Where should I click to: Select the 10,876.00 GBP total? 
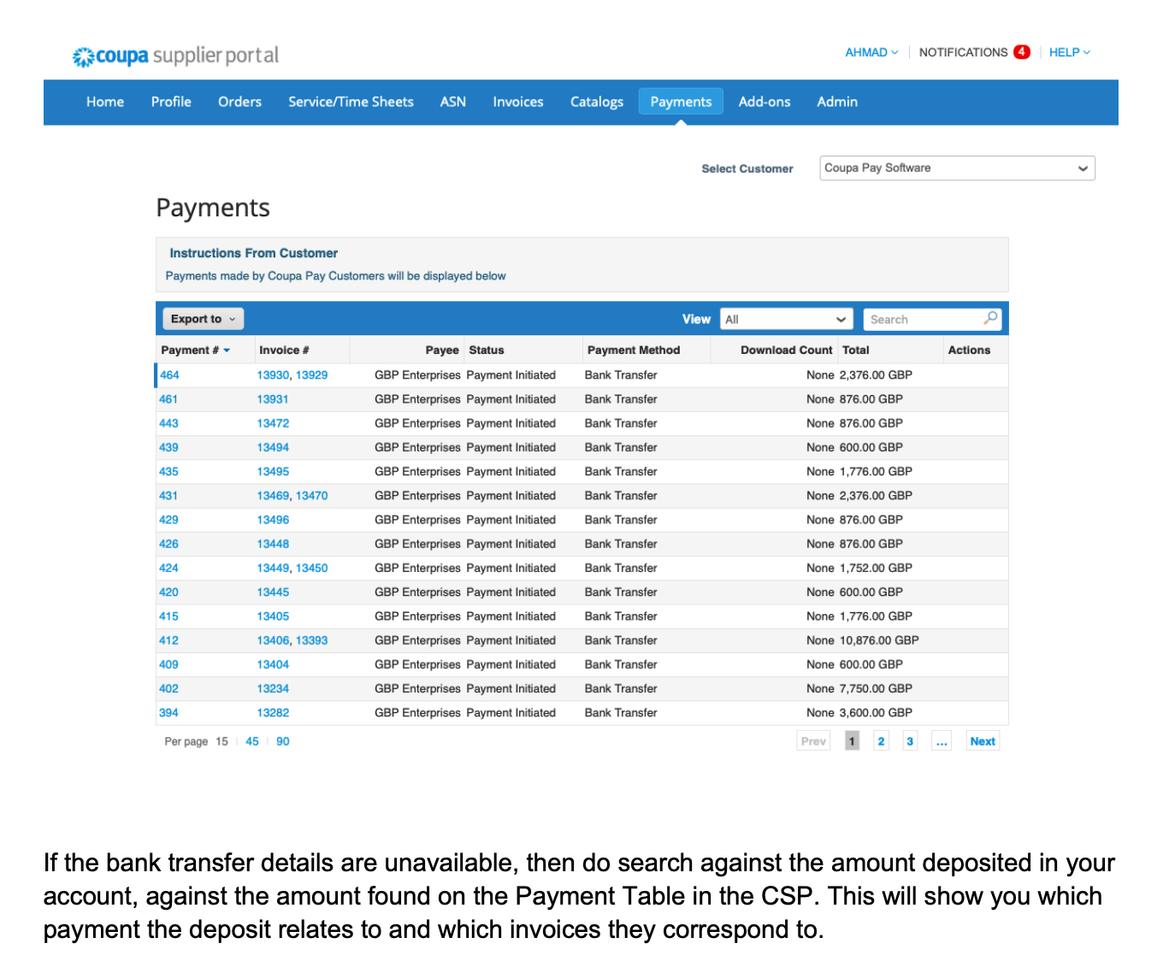pos(879,640)
